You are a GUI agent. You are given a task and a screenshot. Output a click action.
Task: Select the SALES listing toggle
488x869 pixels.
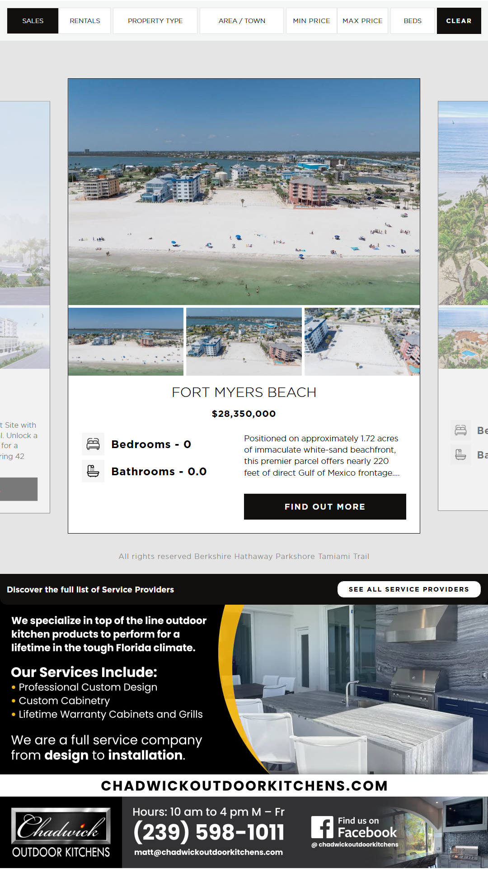33,21
